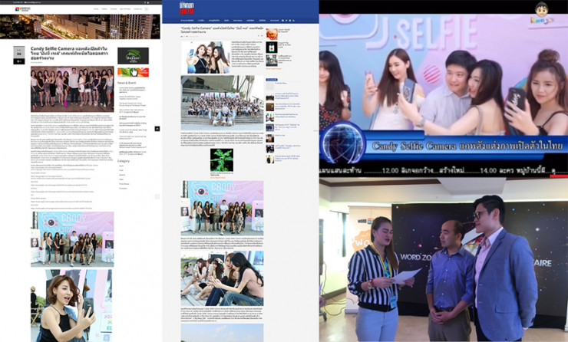Image resolution: width=568 pixels, height=342 pixels.
Task: Click the Category sidebar heading
Action: (x=123, y=161)
